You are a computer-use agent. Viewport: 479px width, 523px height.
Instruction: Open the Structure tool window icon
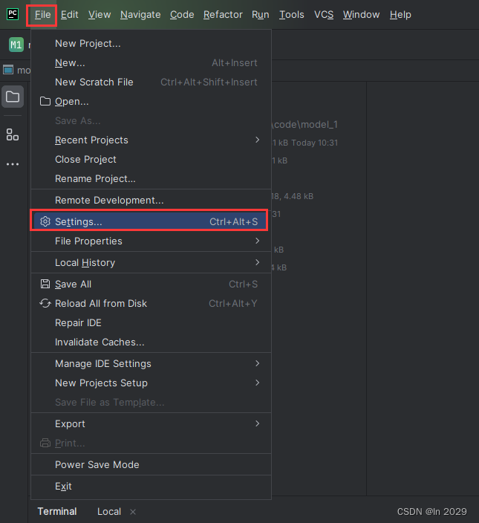[13, 134]
